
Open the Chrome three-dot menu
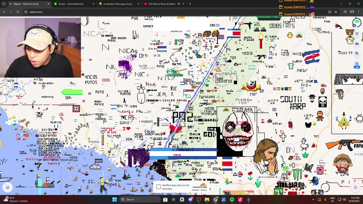(x=359, y=12)
